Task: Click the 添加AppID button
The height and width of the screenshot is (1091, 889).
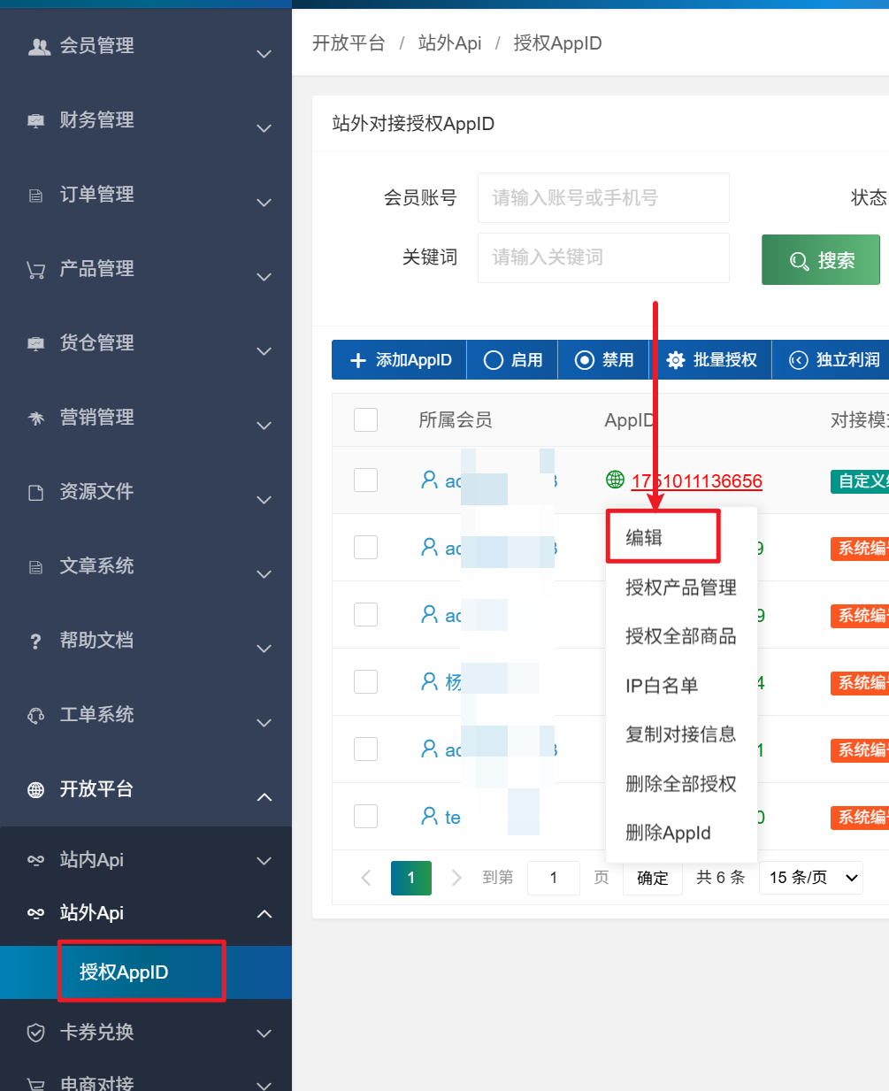Action: pos(400,360)
